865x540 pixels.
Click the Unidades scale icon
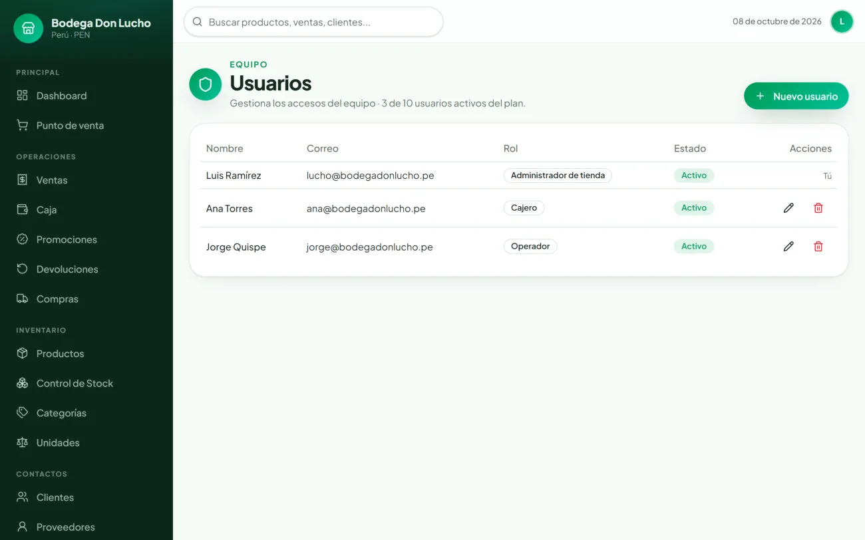click(x=22, y=442)
